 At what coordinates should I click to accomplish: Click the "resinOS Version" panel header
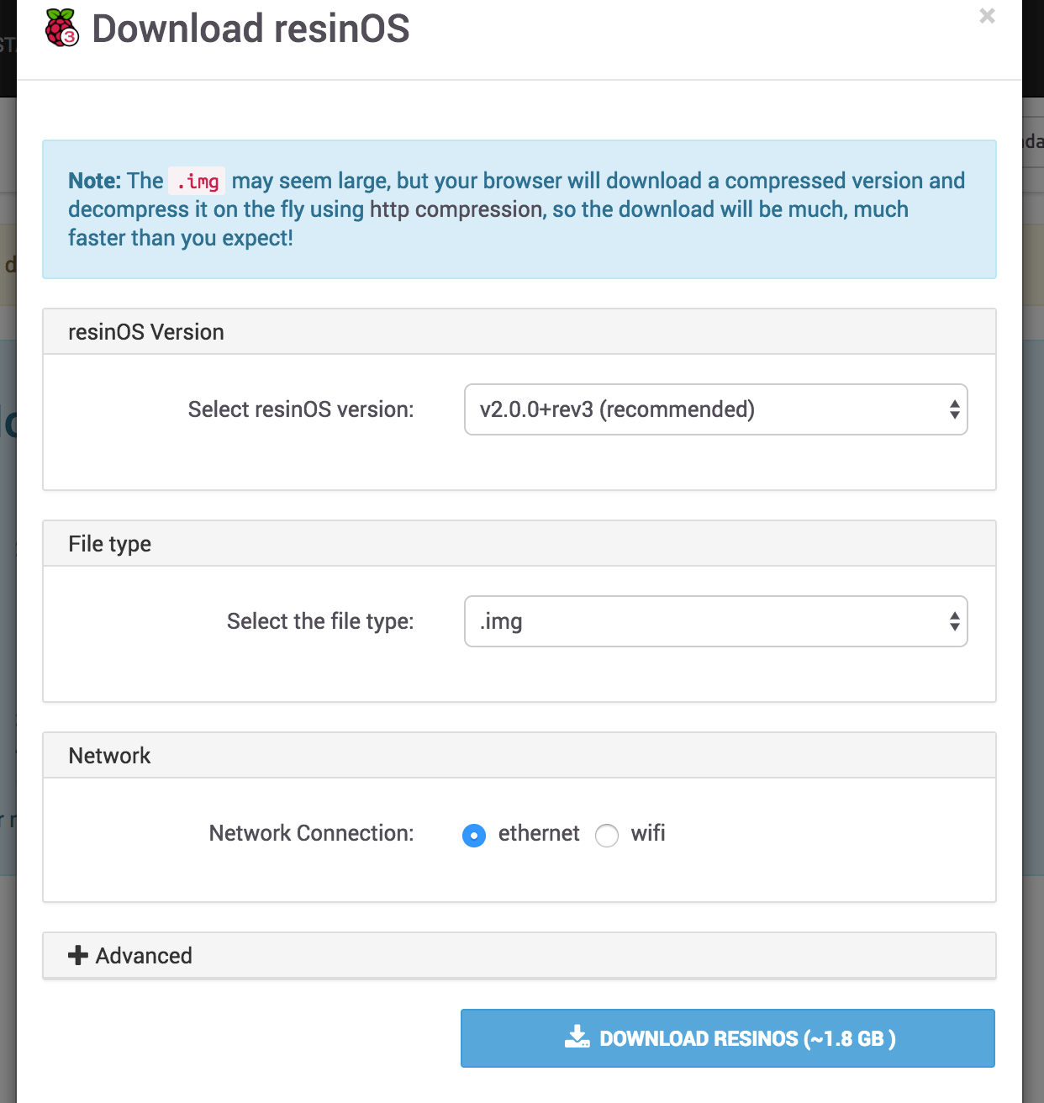[x=146, y=332]
